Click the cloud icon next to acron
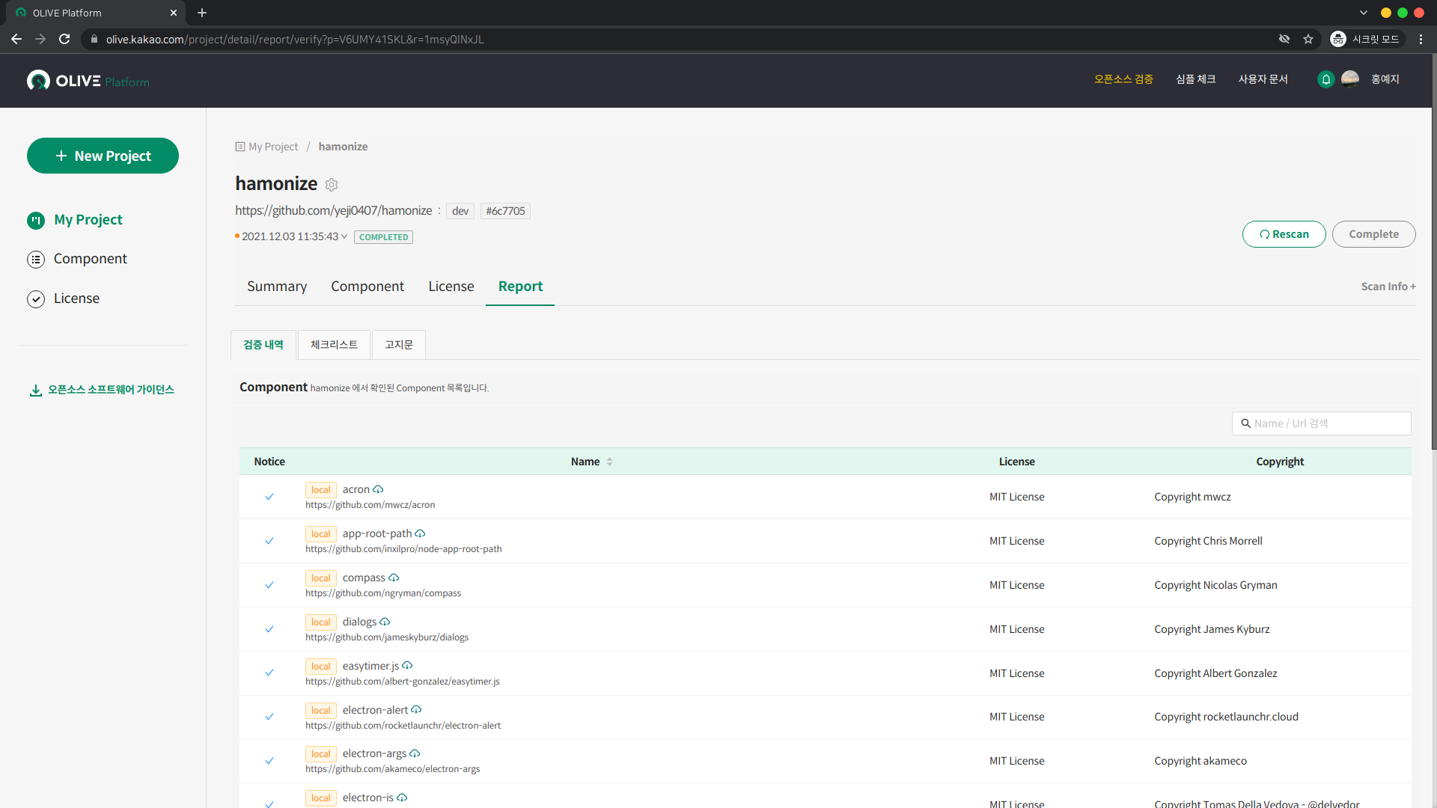Image resolution: width=1437 pixels, height=808 pixels. [378, 490]
